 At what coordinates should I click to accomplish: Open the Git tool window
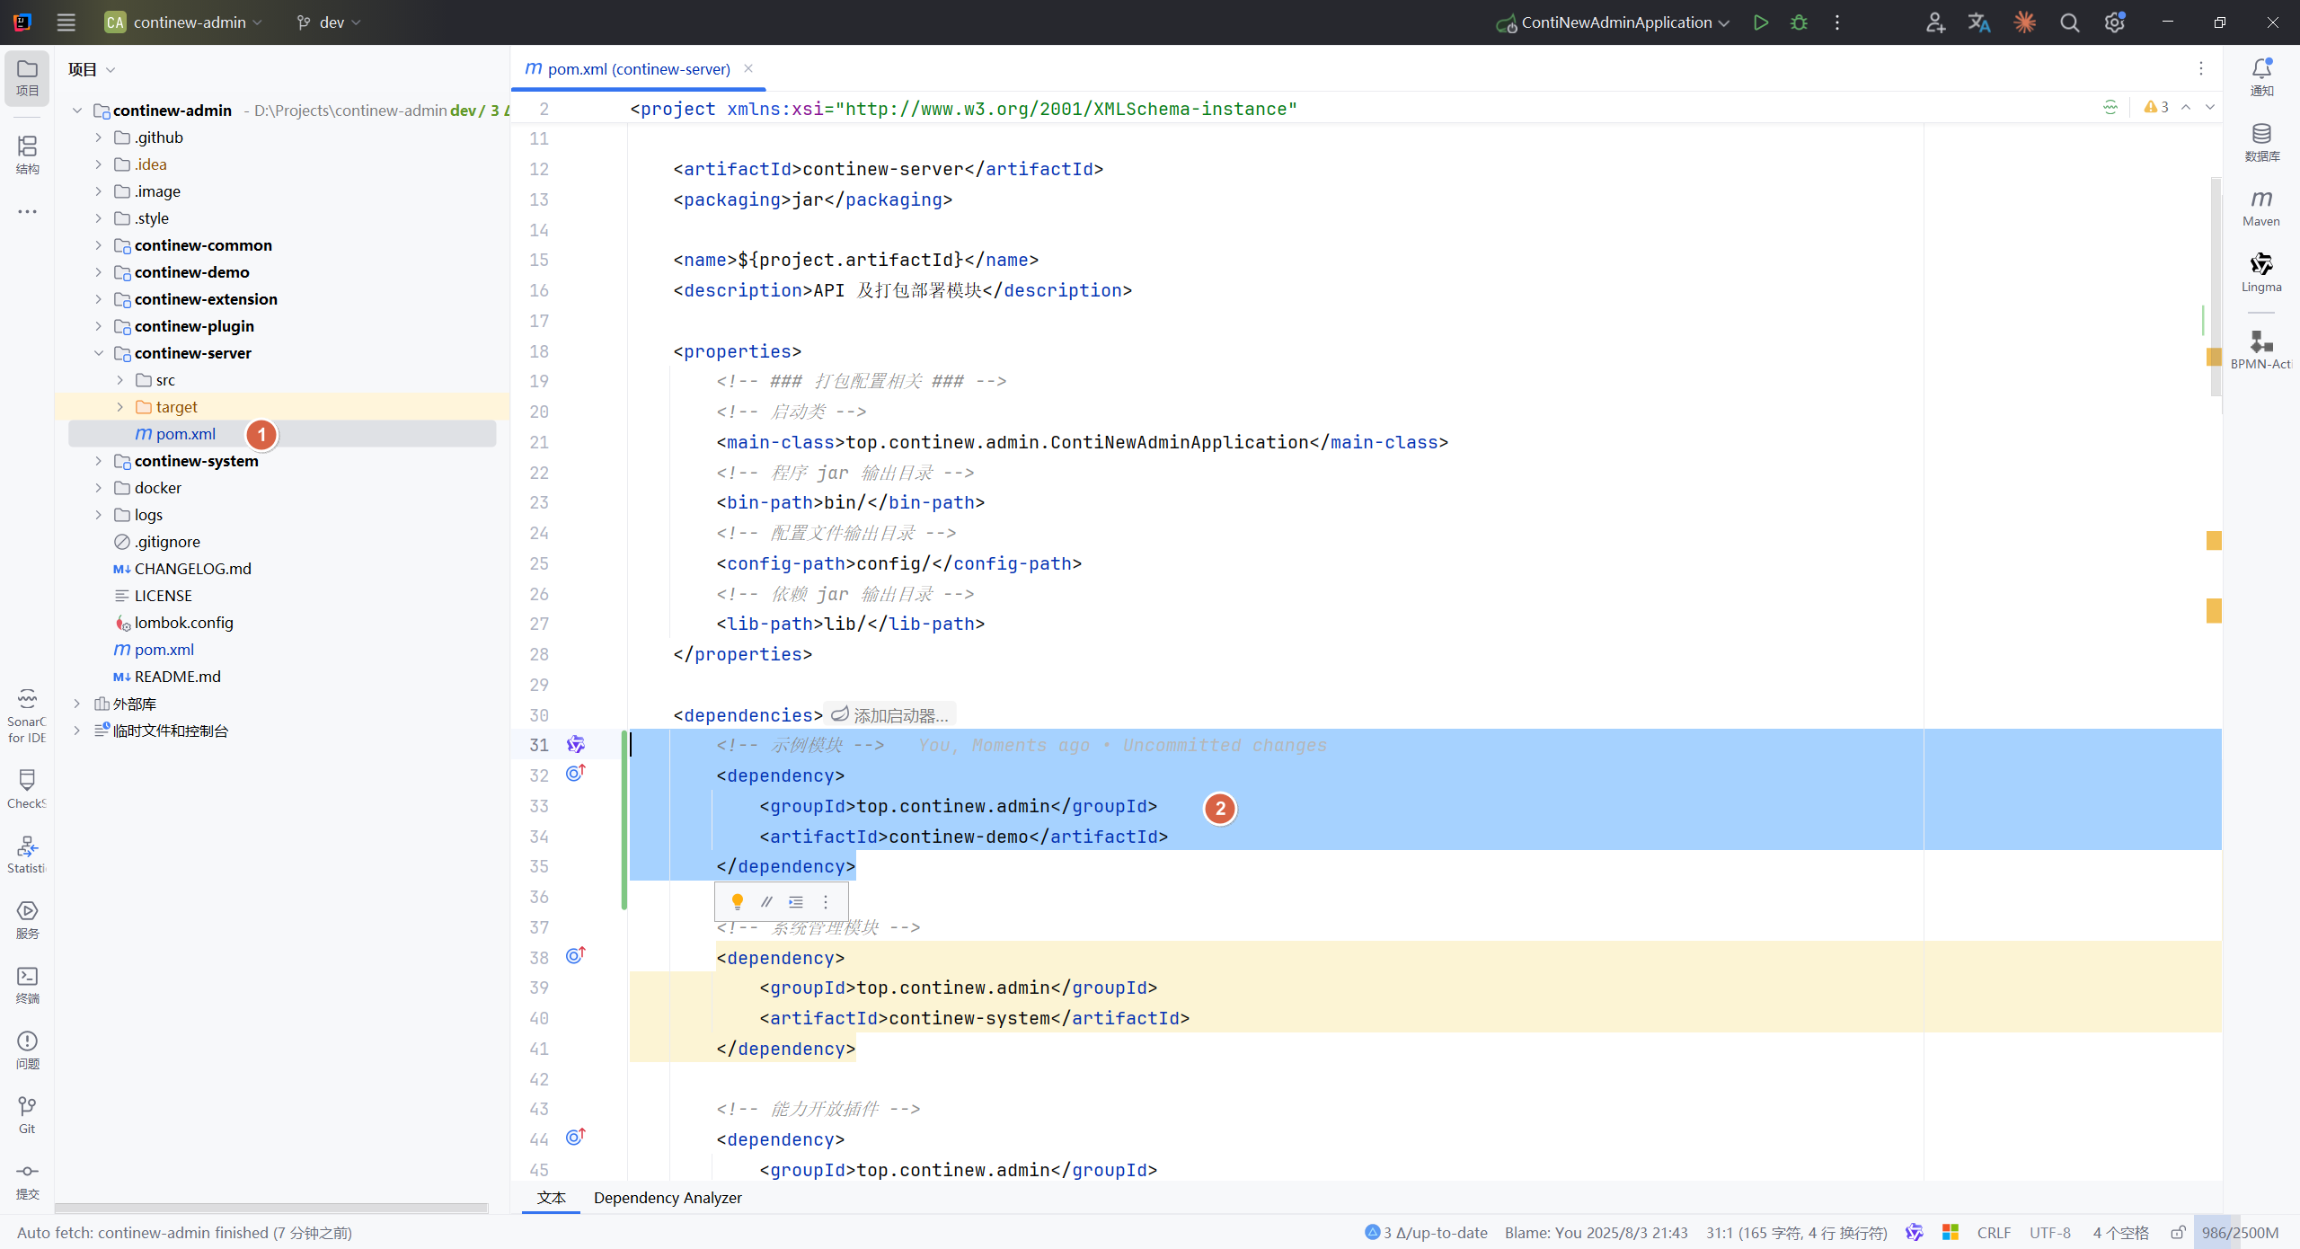coord(27,1115)
